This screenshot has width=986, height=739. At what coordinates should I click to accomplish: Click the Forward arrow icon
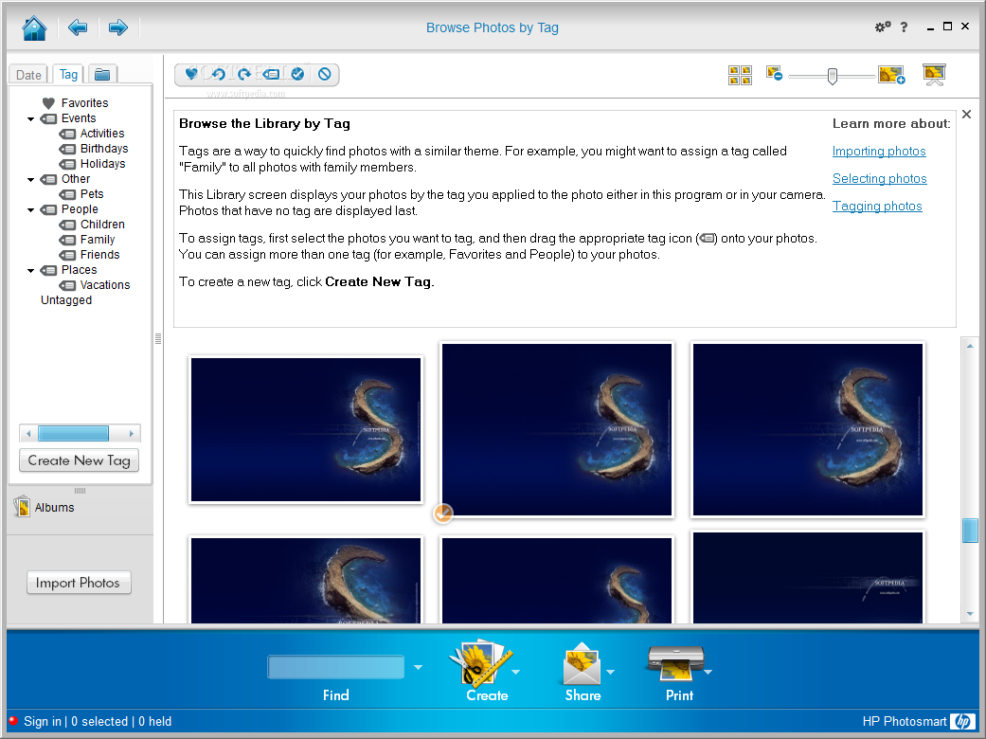click(117, 27)
